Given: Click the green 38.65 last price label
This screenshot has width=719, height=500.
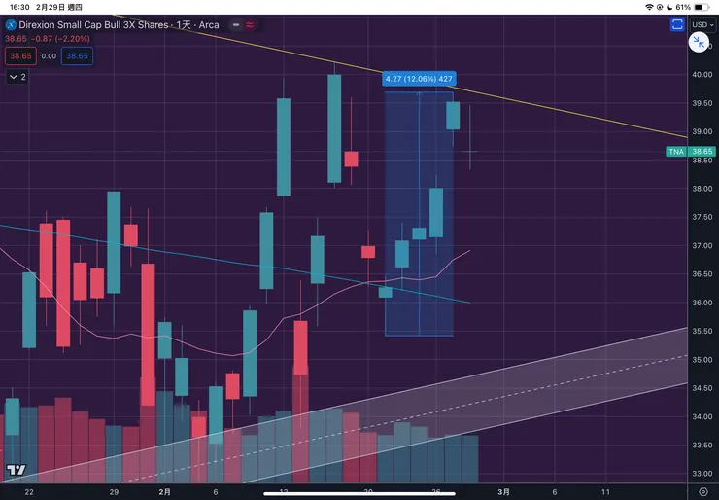Looking at the screenshot, I should [x=702, y=152].
